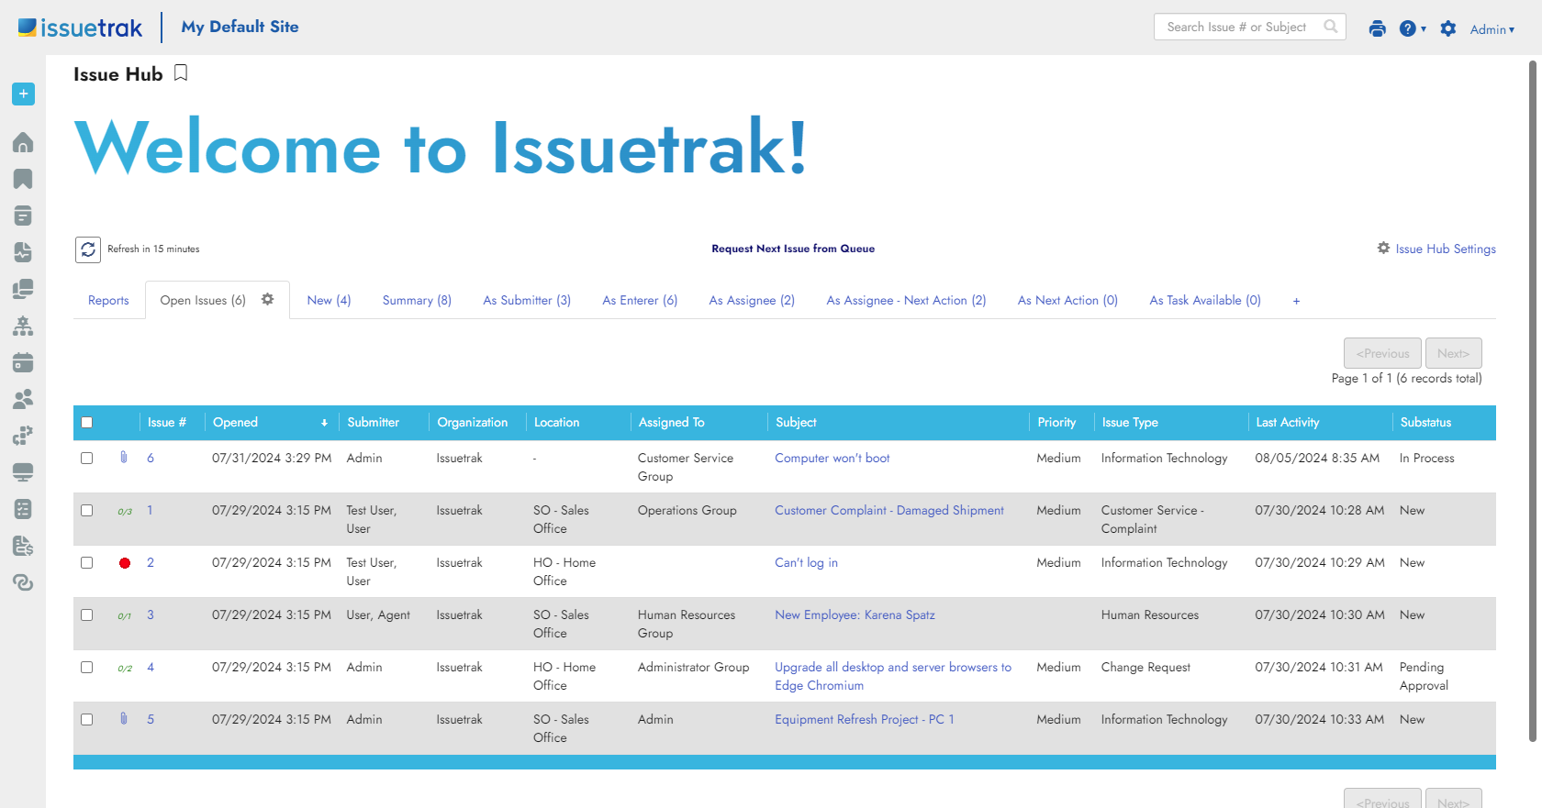Click the top <Previous pagination button

[1382, 353]
